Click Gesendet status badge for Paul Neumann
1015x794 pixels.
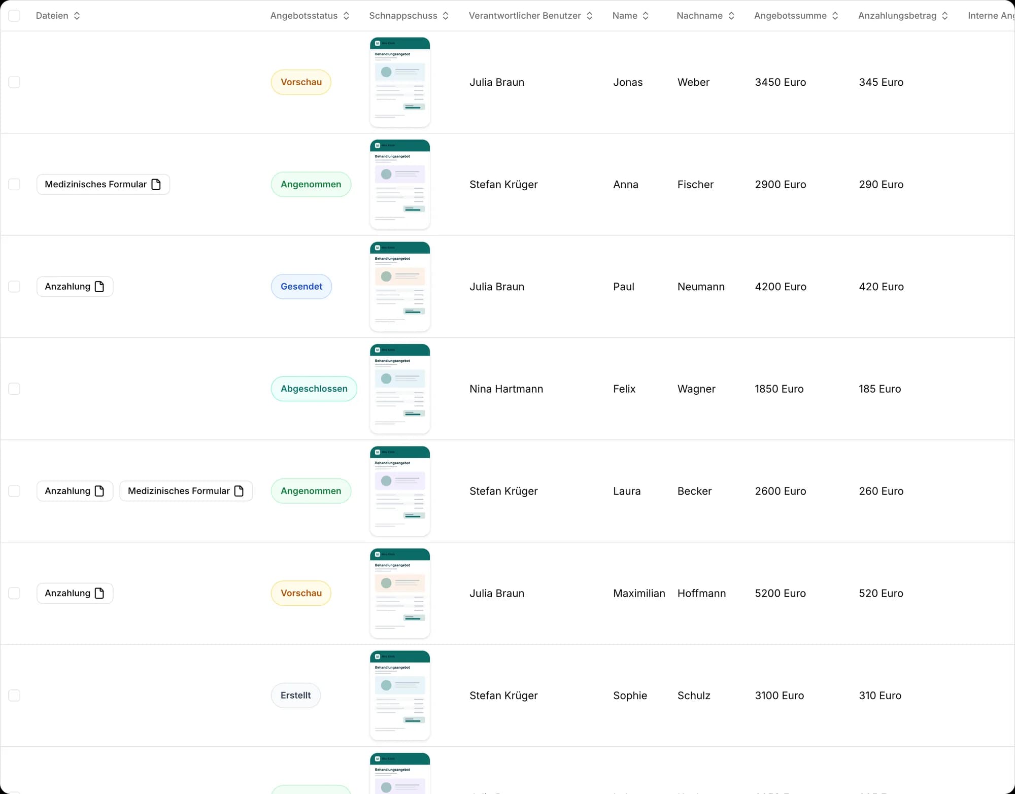[x=301, y=287]
